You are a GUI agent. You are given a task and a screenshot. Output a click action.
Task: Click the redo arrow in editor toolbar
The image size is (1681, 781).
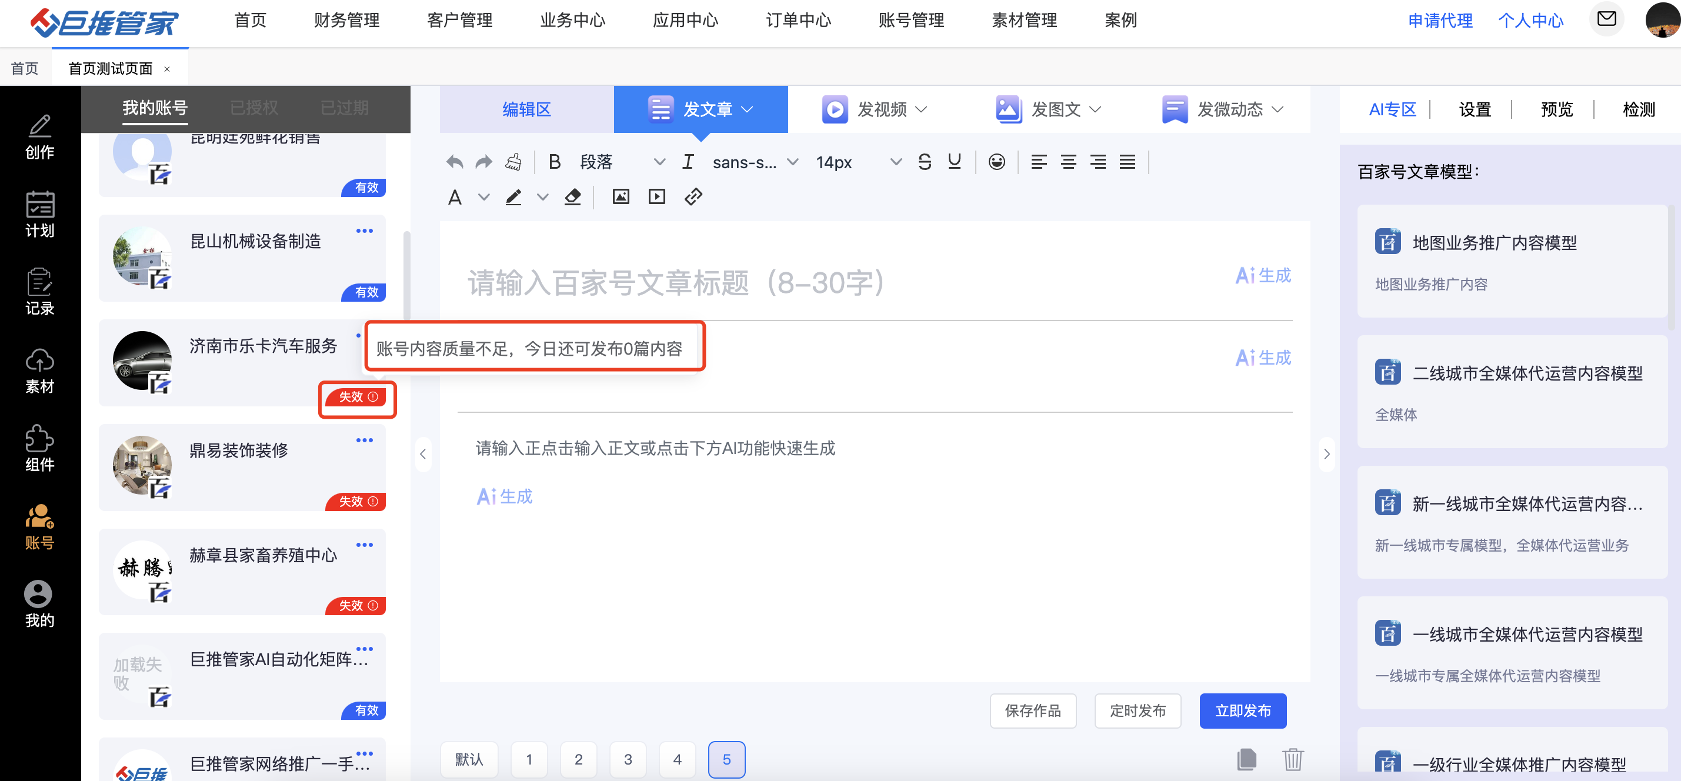483,162
